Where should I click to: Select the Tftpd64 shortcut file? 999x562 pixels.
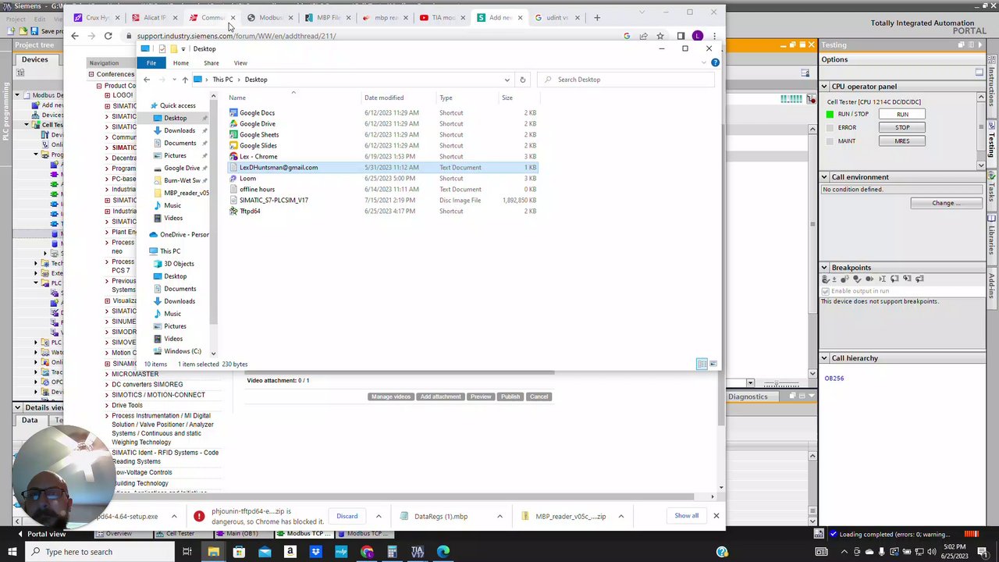pyautogui.click(x=250, y=212)
